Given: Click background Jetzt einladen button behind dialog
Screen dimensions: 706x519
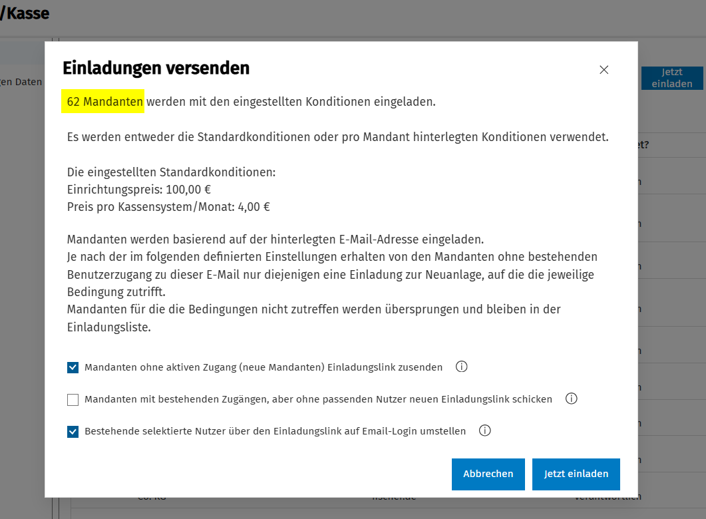Looking at the screenshot, I should [x=672, y=78].
